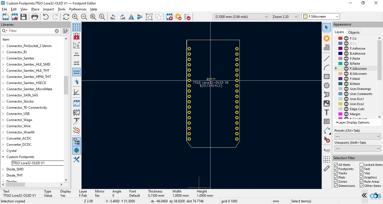Switch to the Objects tab
The width and height of the screenshot is (383, 204).
pos(354,33)
